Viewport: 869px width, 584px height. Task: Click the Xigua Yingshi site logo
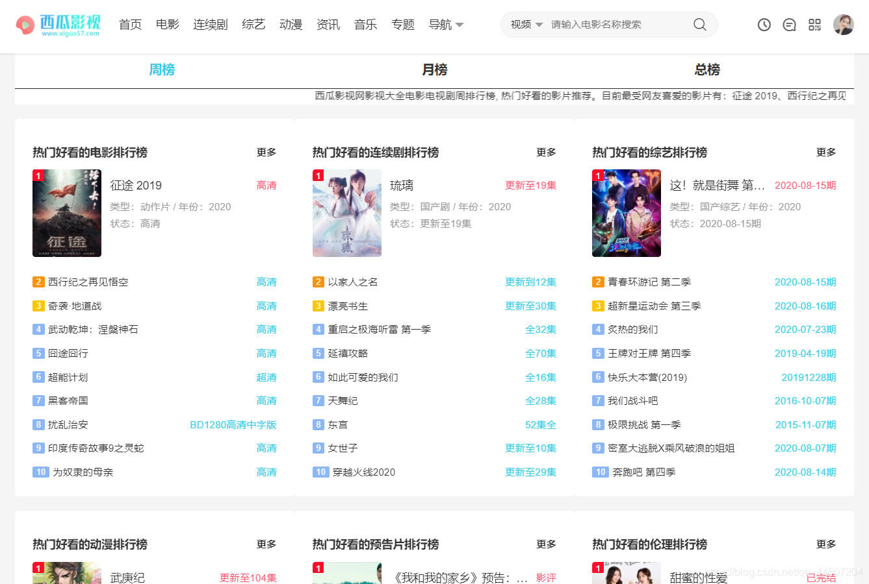pyautogui.click(x=58, y=25)
